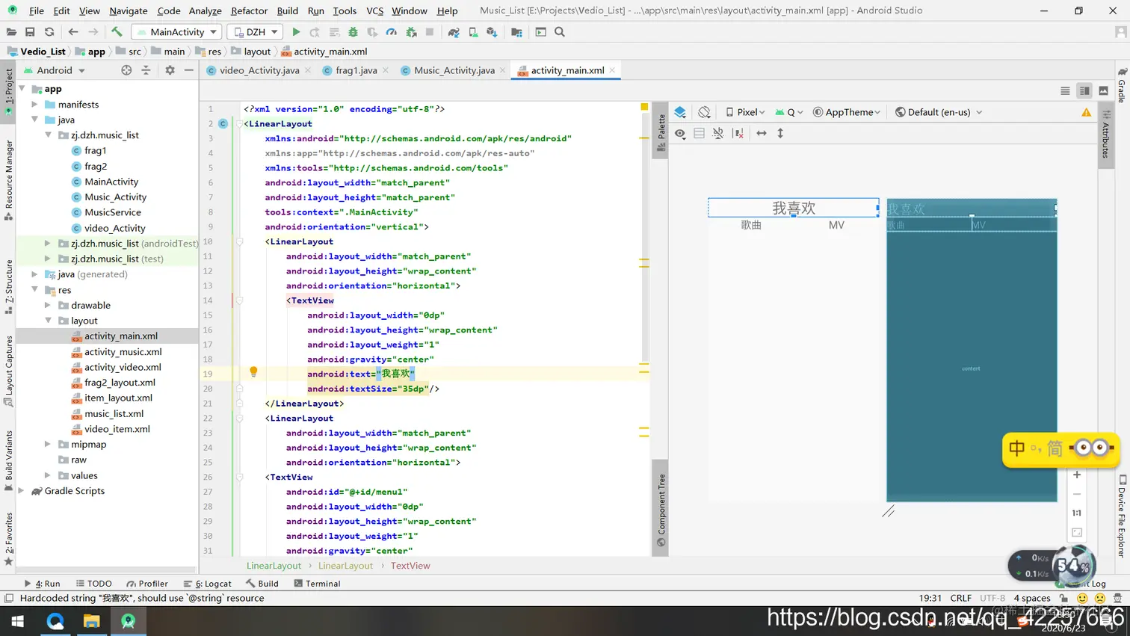Click the Search Everywhere magnifier icon

point(560,32)
